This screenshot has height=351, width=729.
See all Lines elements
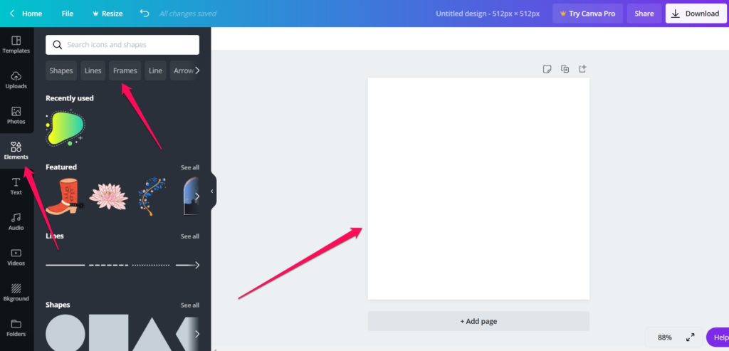click(189, 236)
